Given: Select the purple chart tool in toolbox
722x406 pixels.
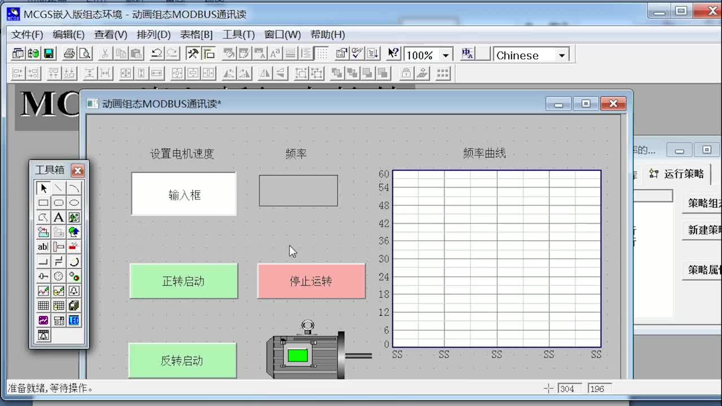Looking at the screenshot, I should (x=43, y=320).
